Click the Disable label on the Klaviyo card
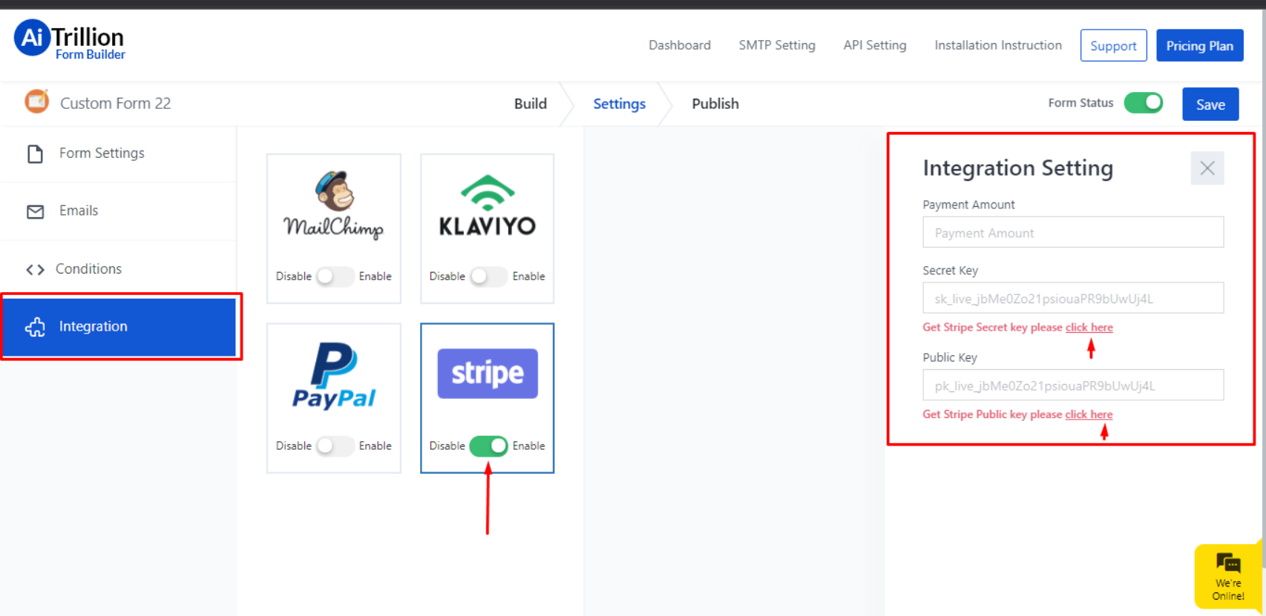This screenshot has width=1266, height=616. pyautogui.click(x=447, y=276)
